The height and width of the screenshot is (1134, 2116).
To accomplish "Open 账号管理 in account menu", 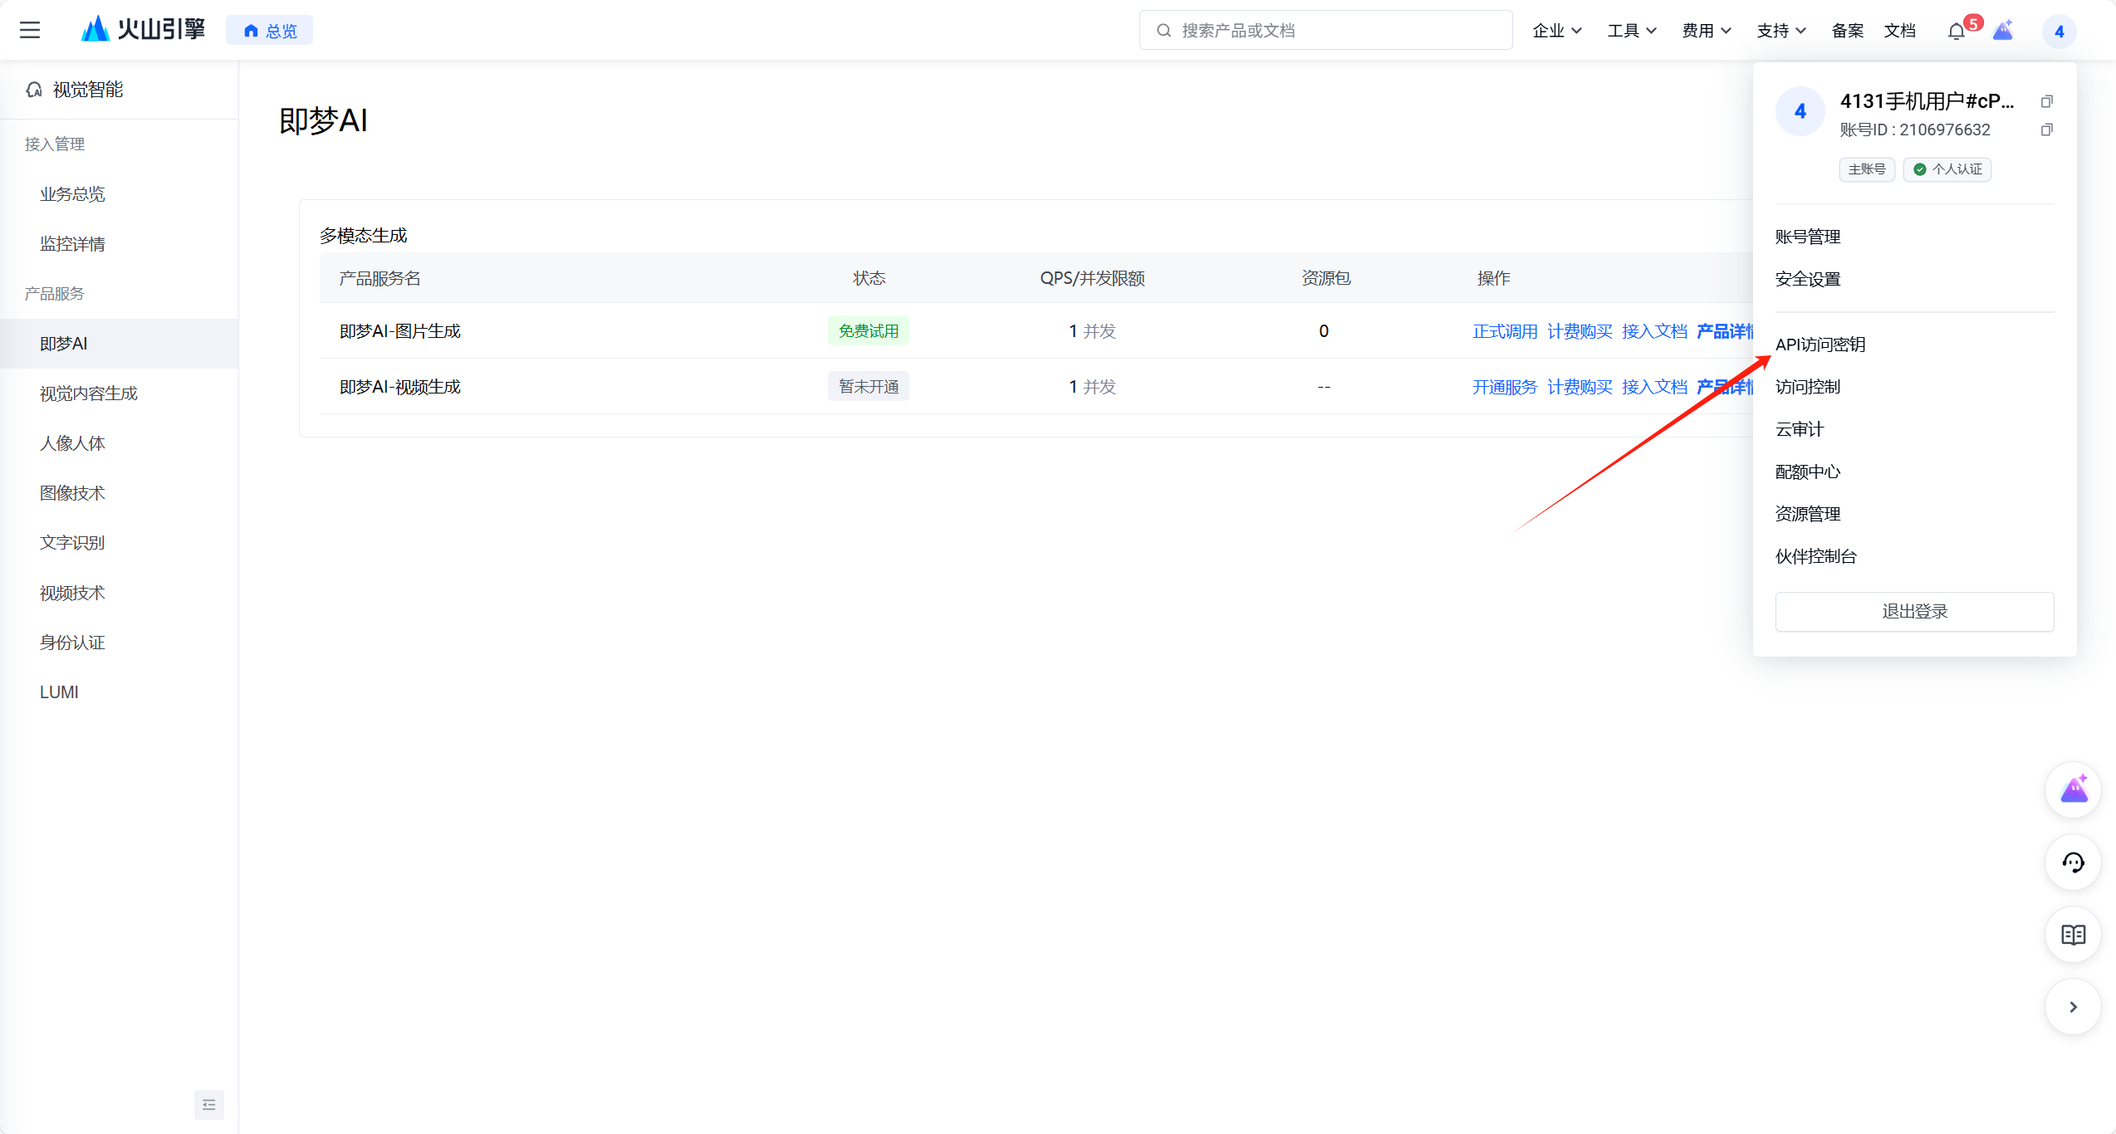I will (x=1808, y=237).
